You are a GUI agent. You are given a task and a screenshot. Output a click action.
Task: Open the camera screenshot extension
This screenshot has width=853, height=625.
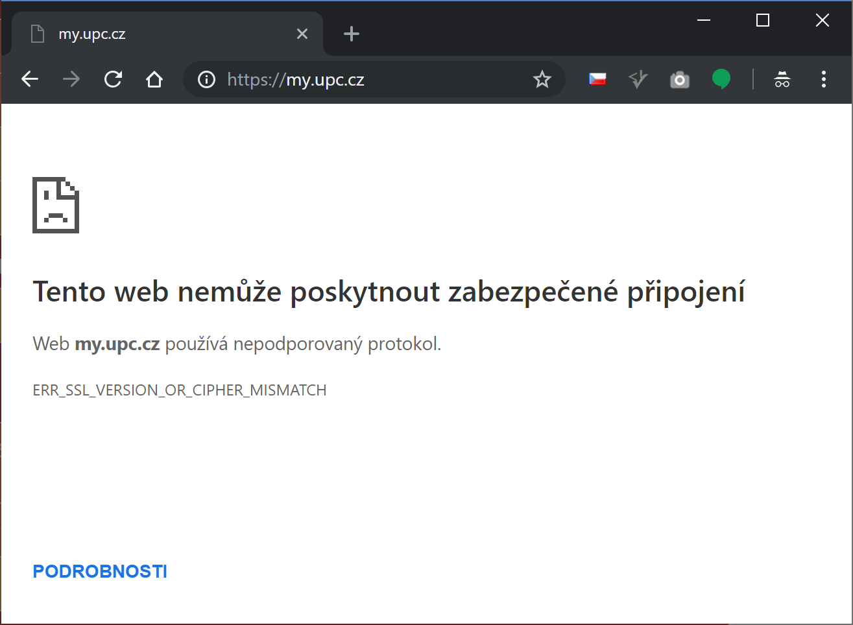click(679, 80)
